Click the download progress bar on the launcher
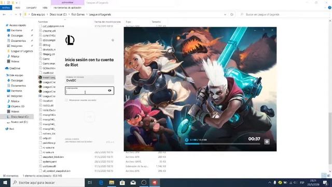This screenshot has height=187, width=332. coord(223,144)
